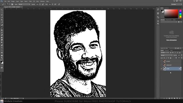The width and height of the screenshot is (183, 103).
Task: Select the Paint Bucket tool
Action: (2, 37)
